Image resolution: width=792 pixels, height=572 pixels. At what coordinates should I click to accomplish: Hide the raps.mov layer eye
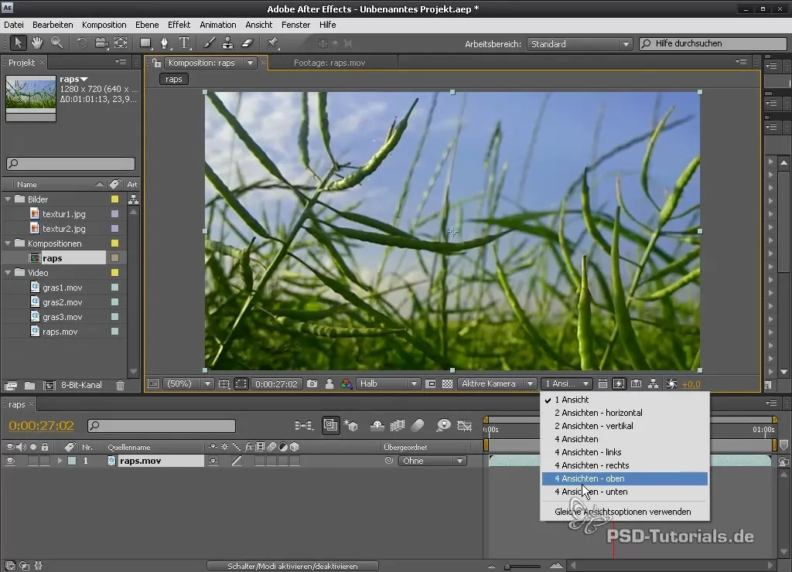9,461
